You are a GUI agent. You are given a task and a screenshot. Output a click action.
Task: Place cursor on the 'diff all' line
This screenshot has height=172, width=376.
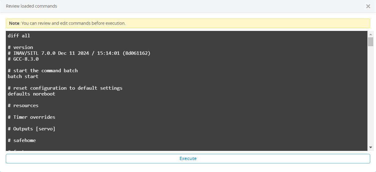[19, 36]
